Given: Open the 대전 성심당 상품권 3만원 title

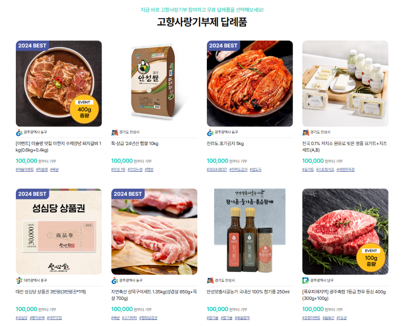Looking at the screenshot, I should (51, 291).
